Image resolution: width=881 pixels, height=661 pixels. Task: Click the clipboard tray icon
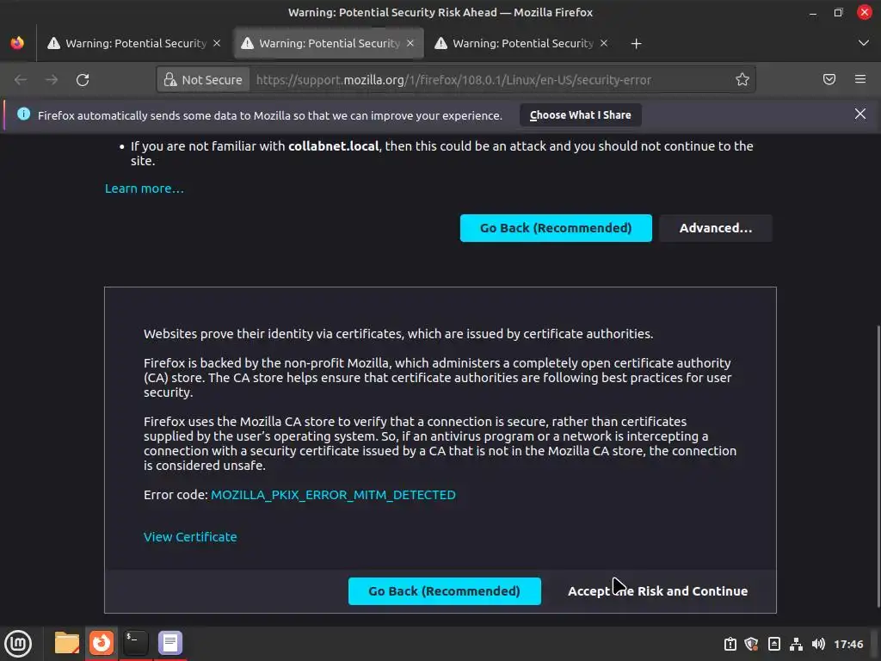pos(730,644)
